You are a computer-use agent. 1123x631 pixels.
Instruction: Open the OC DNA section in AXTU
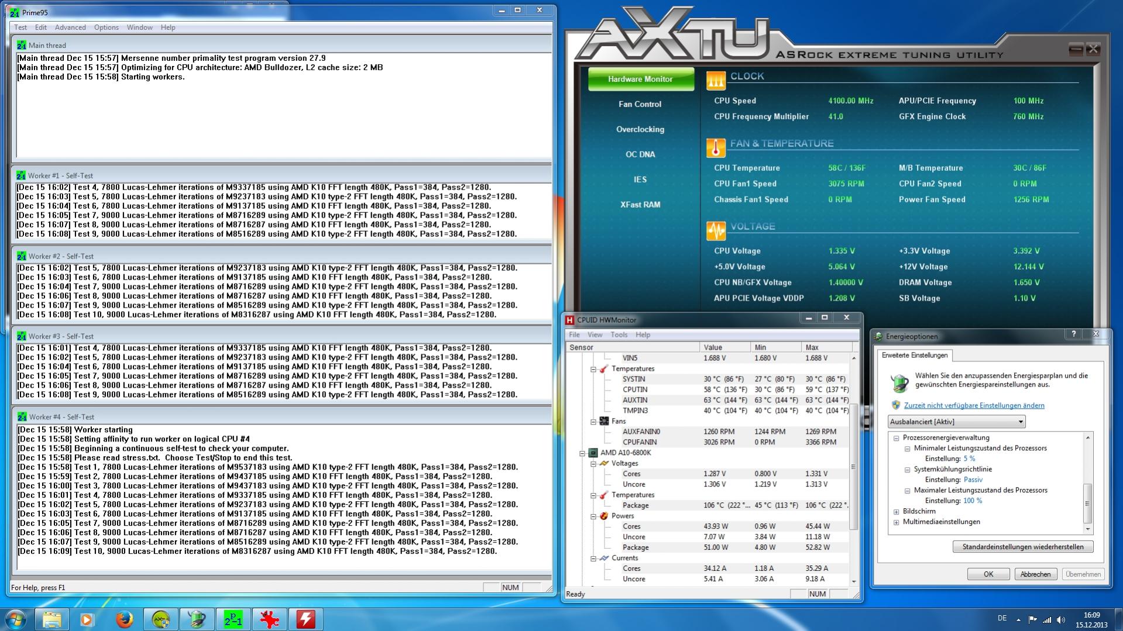[640, 154]
